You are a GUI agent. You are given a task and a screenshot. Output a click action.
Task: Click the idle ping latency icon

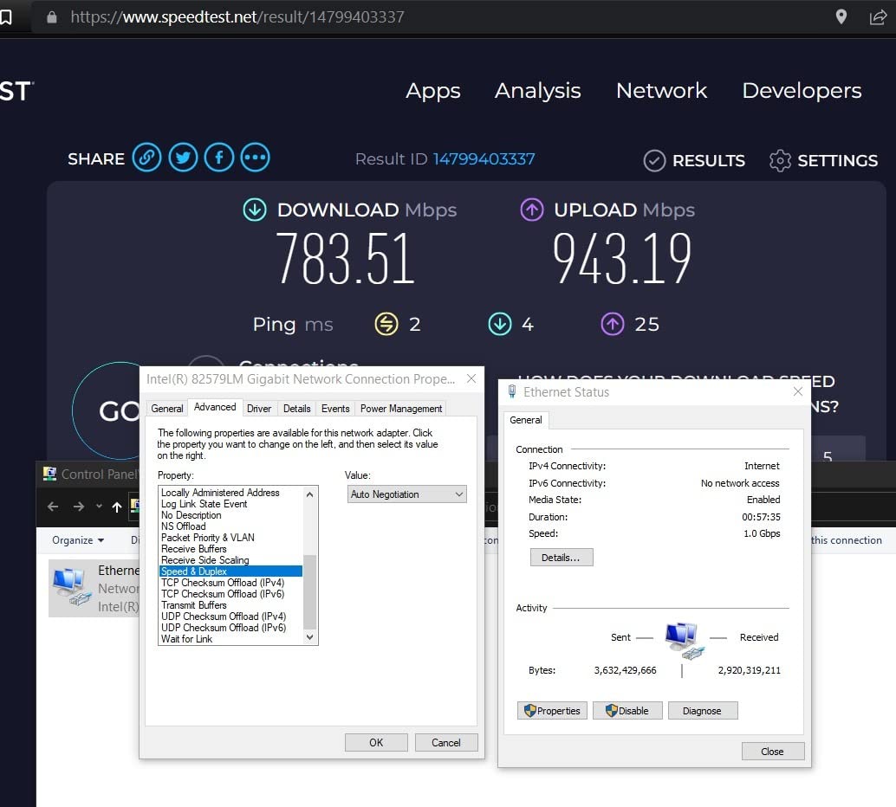(x=386, y=324)
